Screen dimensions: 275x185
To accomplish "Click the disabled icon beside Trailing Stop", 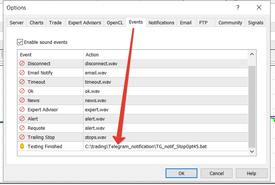I will point(22,137).
